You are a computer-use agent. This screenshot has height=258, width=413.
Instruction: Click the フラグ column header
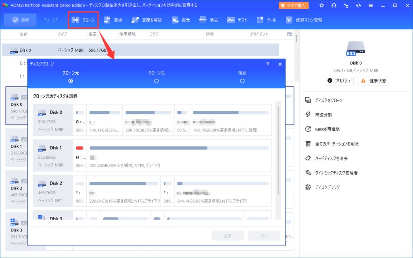coord(154,34)
